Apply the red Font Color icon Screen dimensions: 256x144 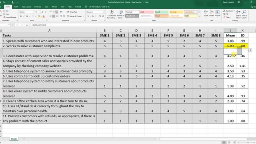pyautogui.click(x=44, y=16)
